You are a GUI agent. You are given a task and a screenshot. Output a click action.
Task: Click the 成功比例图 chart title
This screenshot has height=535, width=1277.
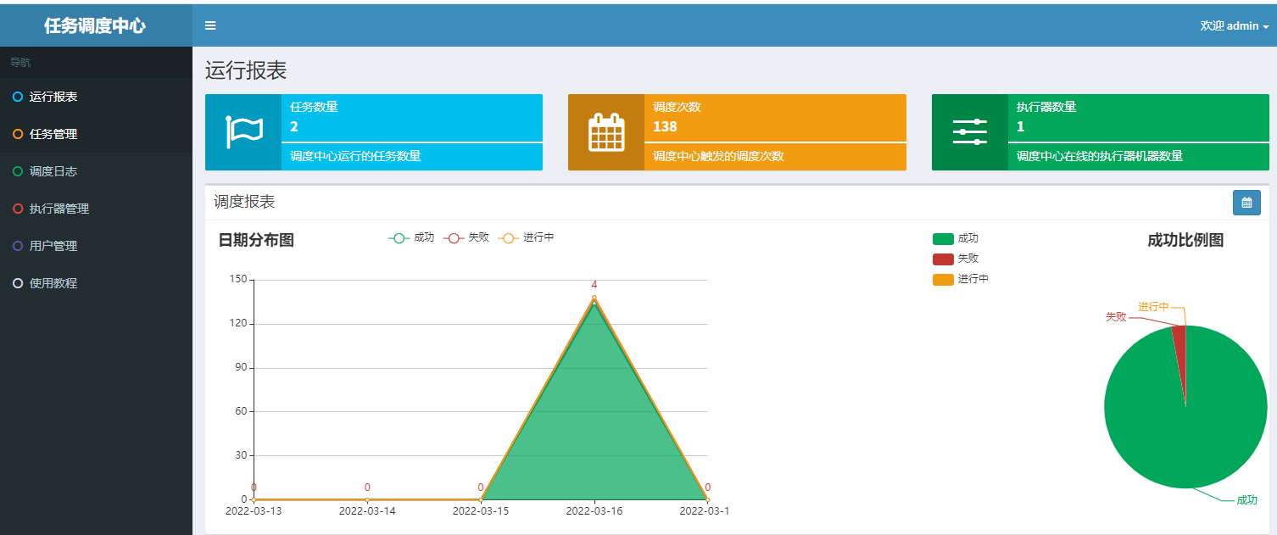point(1185,240)
